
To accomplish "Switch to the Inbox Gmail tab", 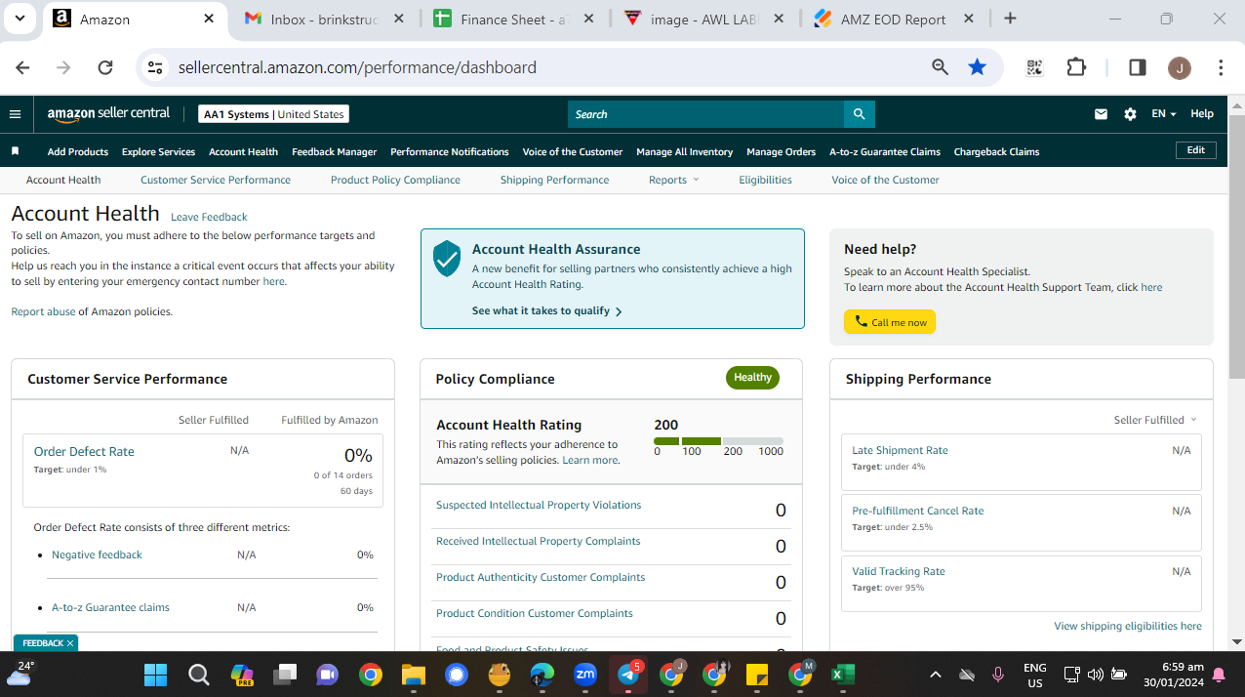I will point(323,19).
